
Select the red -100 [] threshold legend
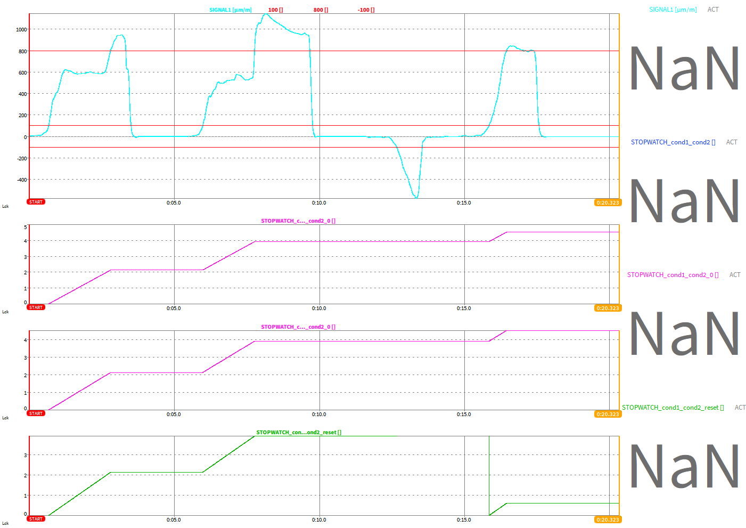click(366, 10)
